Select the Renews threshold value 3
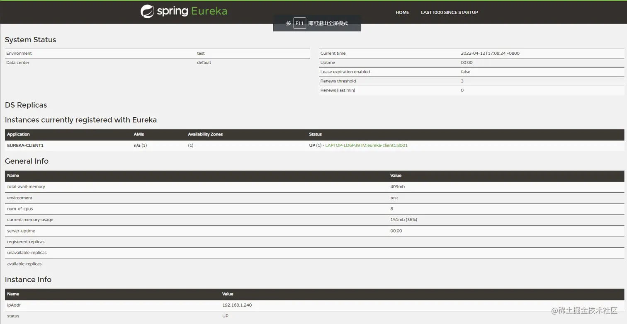 (462, 81)
